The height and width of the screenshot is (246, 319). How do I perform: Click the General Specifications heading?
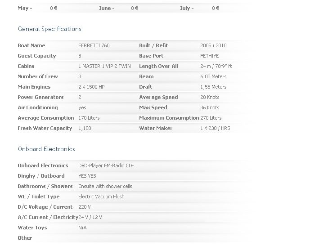[x=49, y=29]
